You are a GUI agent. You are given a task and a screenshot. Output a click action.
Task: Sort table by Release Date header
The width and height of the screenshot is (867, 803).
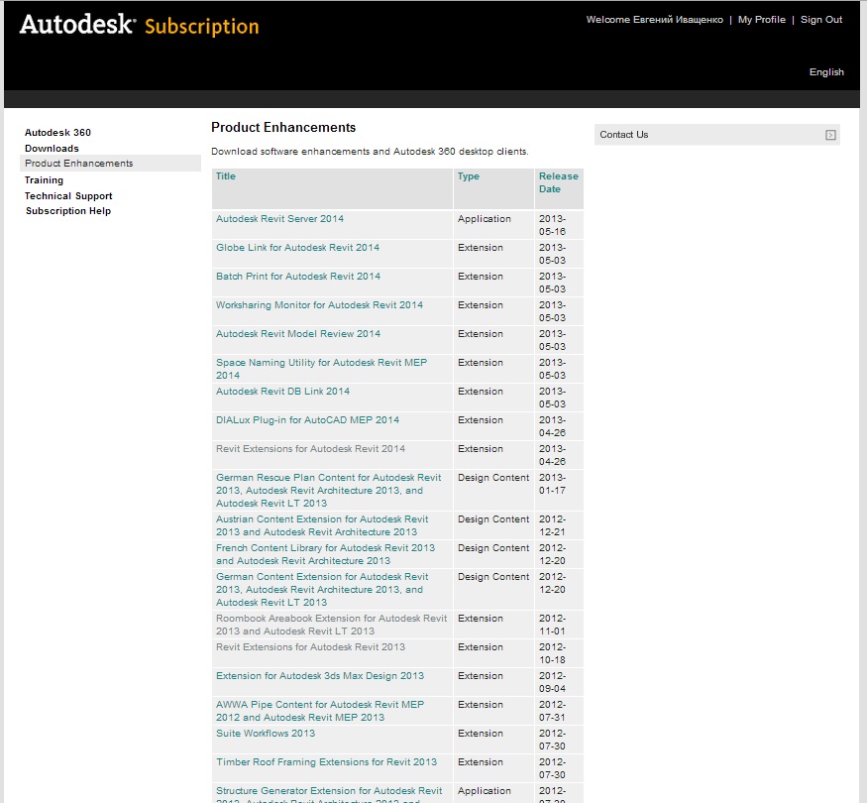point(559,182)
